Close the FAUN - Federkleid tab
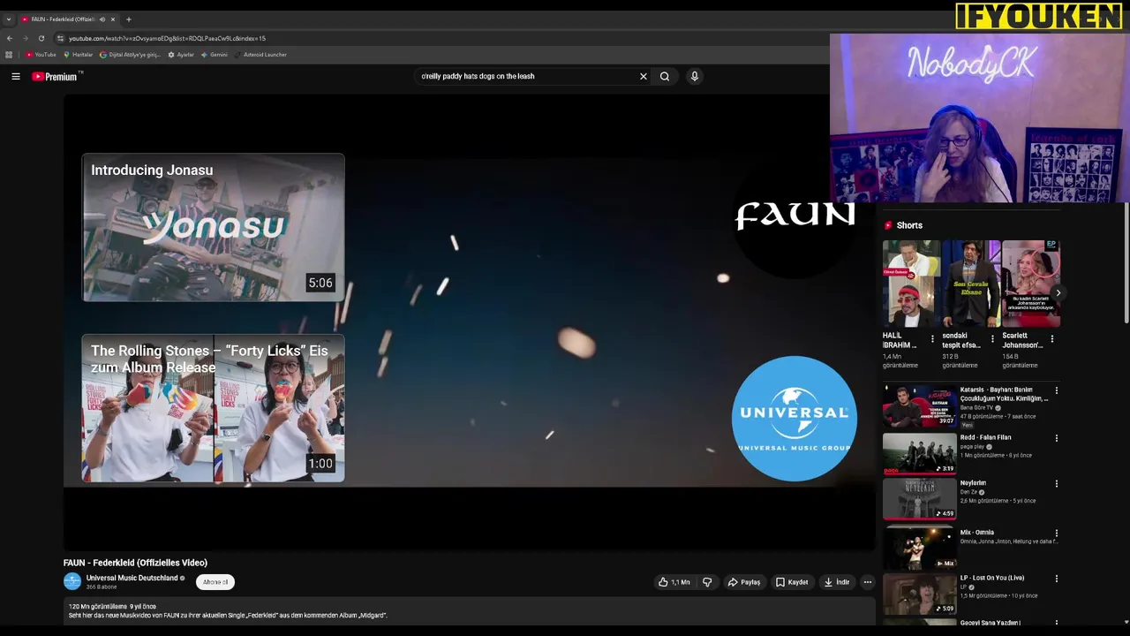The width and height of the screenshot is (1130, 636). (113, 19)
